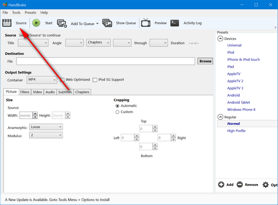
Task: Switch to the Chapters tab
Action: (x=82, y=92)
